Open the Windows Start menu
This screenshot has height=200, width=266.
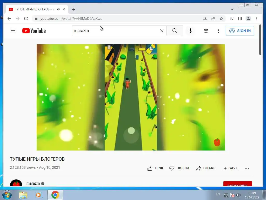[6, 195]
